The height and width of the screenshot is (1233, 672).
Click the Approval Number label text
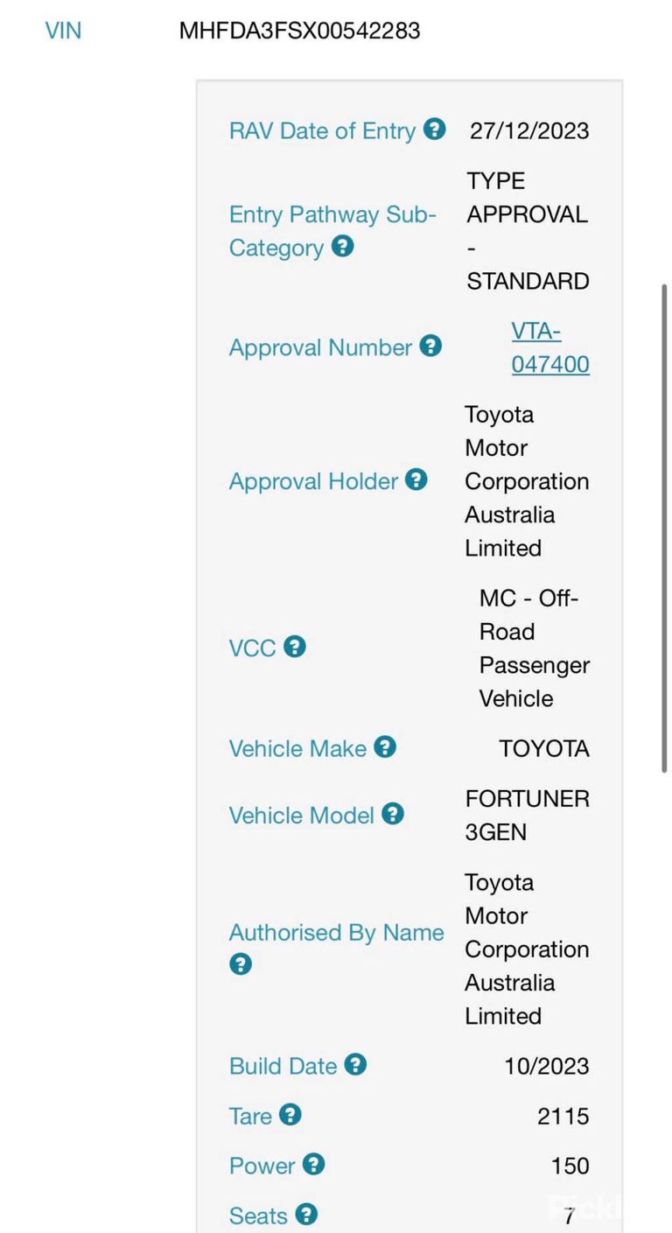coord(320,347)
